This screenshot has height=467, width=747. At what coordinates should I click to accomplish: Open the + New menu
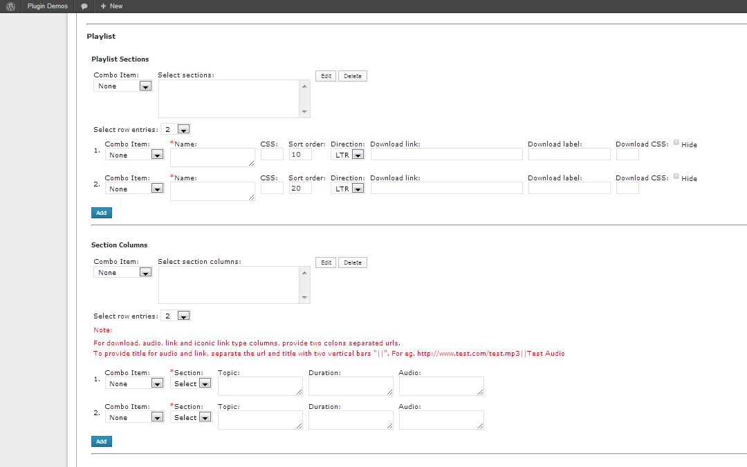[x=111, y=6]
